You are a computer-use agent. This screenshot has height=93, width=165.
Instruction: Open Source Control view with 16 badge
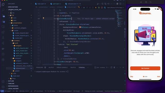[3, 16]
